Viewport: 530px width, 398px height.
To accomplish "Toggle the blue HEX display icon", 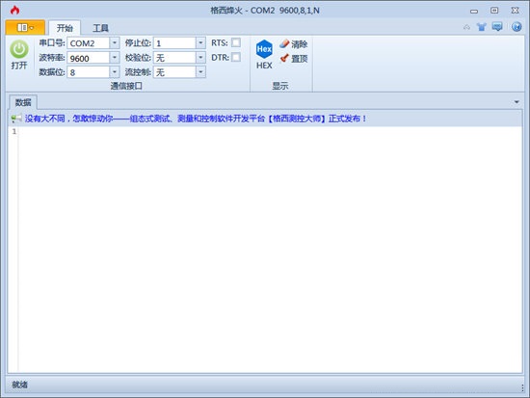I will (264, 49).
